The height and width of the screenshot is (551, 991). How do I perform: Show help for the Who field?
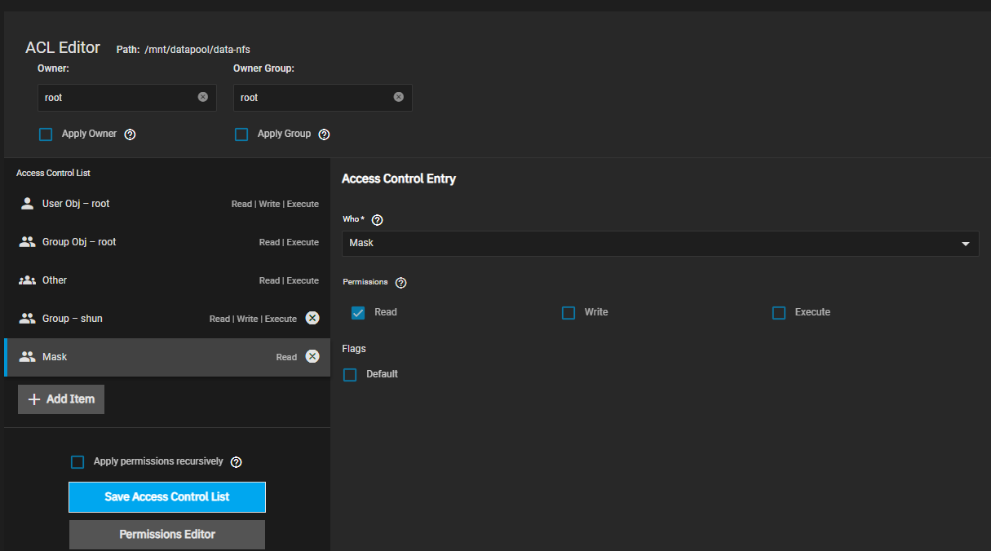coord(377,220)
